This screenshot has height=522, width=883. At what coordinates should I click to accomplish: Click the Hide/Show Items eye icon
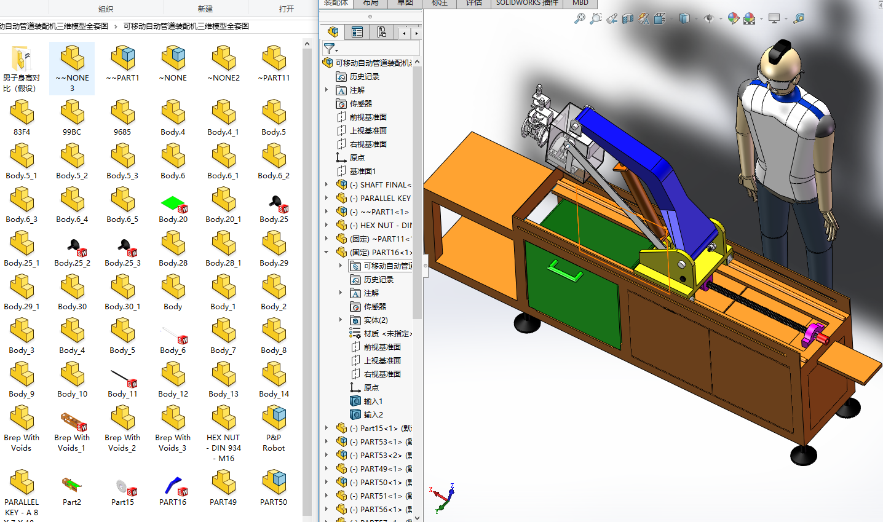pyautogui.click(x=709, y=18)
